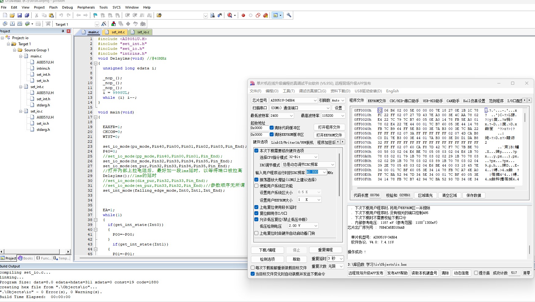
Task: Collapse the set_int.c tree node
Action: click(21, 87)
